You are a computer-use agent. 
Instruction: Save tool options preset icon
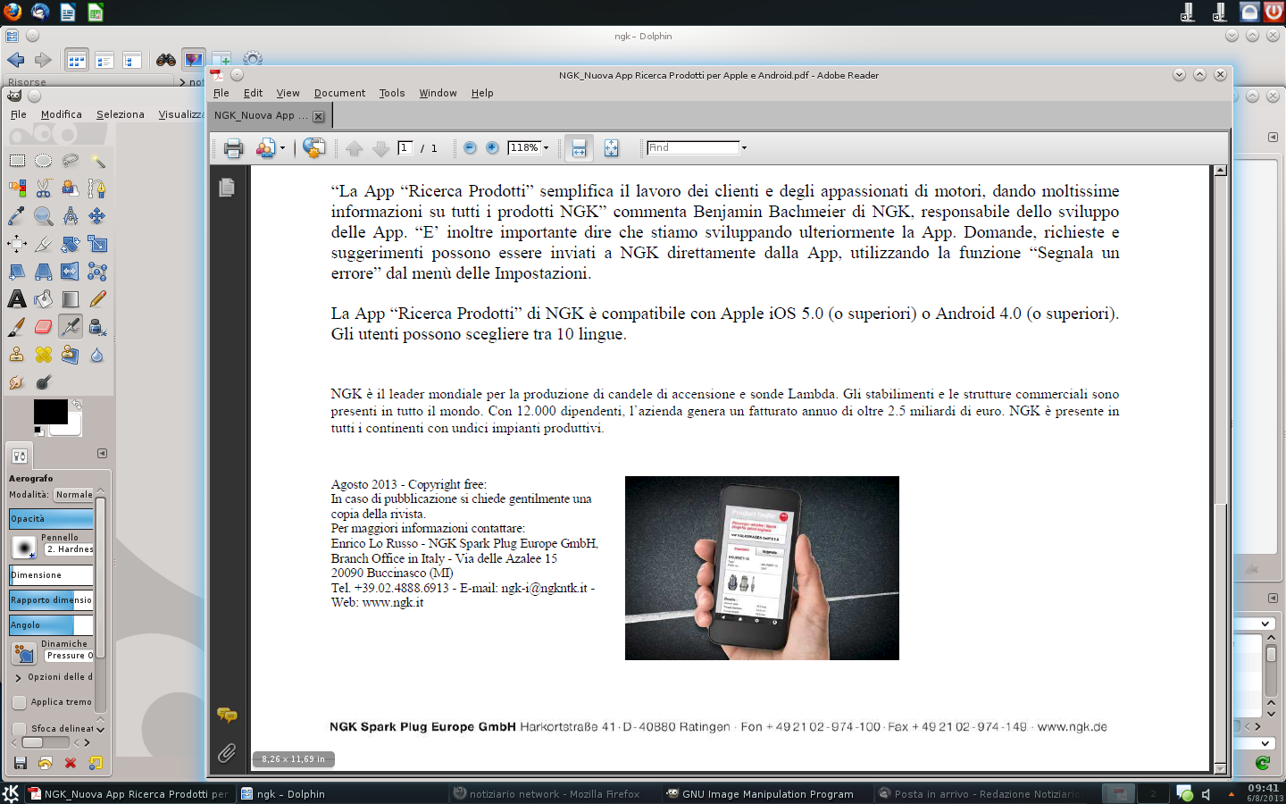(x=20, y=763)
